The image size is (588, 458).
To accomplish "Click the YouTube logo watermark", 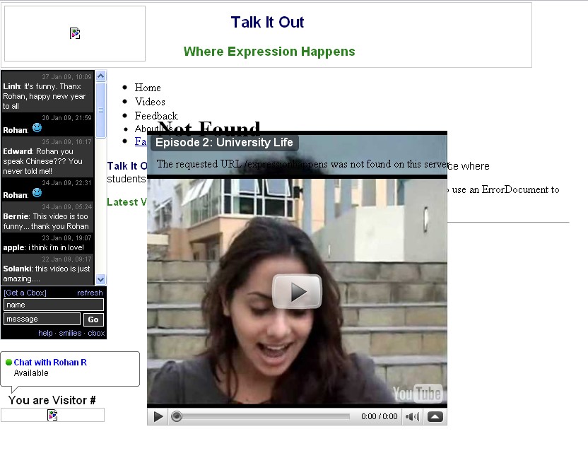I will [417, 394].
